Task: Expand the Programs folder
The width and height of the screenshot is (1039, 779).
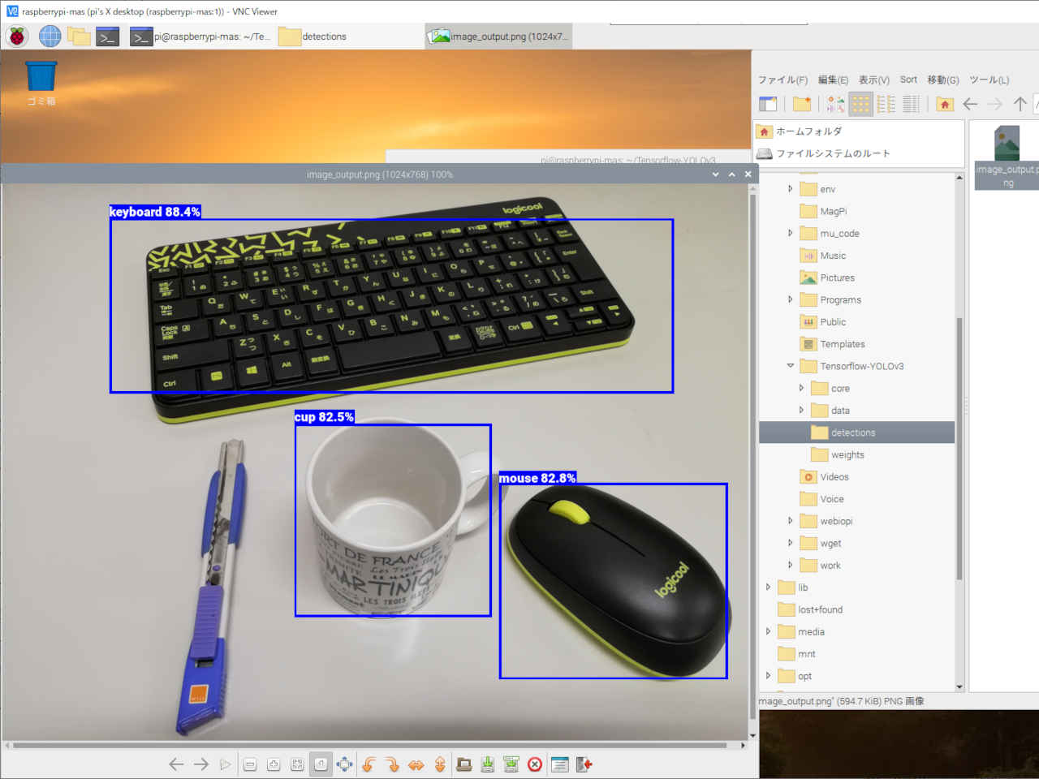Action: coord(791,299)
